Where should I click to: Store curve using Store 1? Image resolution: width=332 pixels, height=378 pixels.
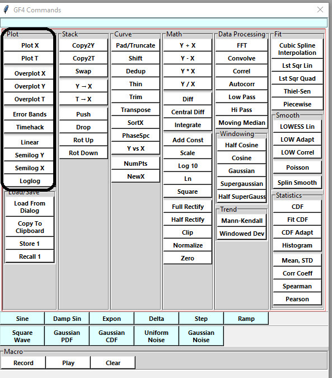(x=30, y=244)
